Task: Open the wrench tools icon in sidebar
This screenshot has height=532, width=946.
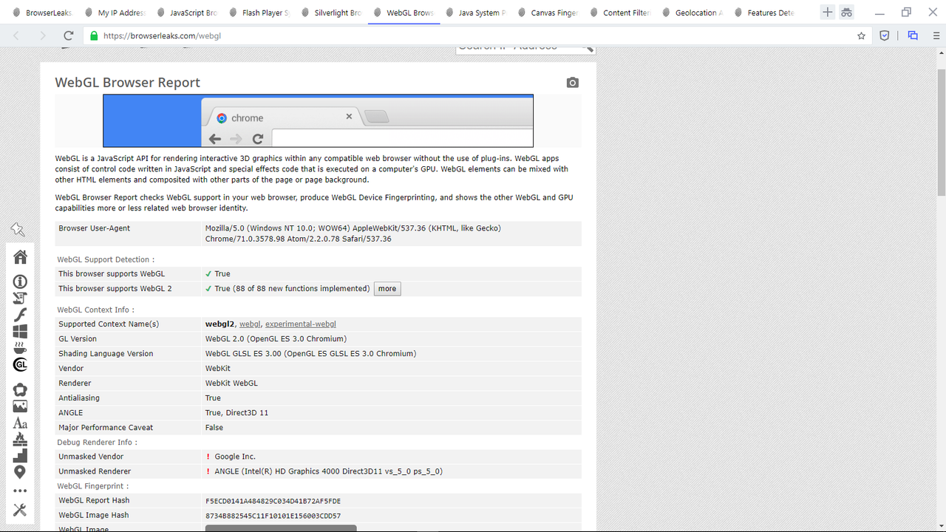Action: [x=20, y=510]
